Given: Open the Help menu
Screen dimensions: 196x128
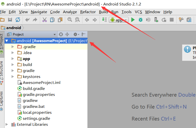Looking at the screenshot, I should (168, 12).
